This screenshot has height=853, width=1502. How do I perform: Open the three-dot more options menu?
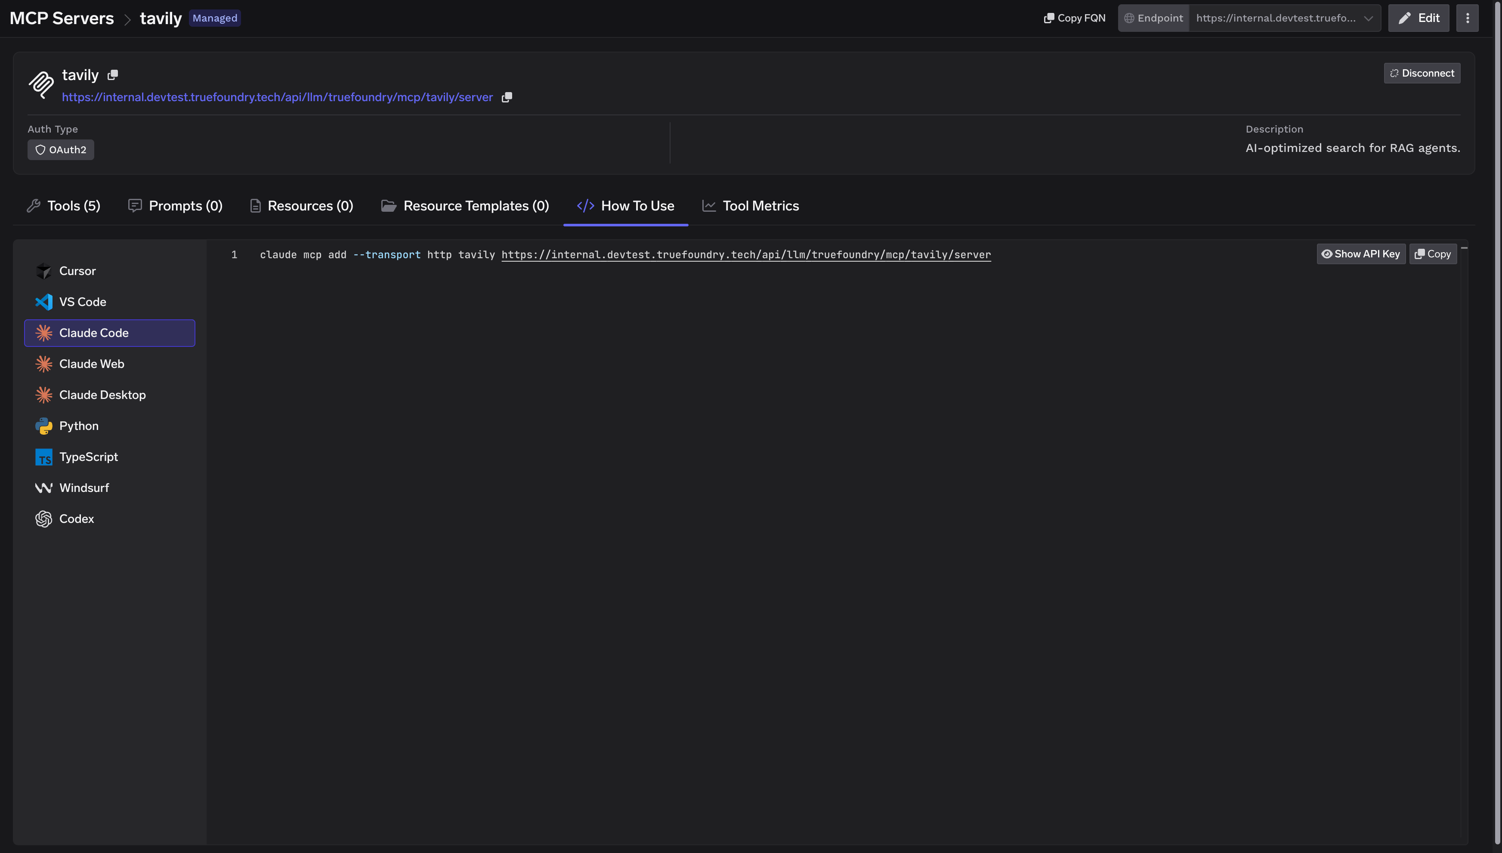(x=1467, y=18)
